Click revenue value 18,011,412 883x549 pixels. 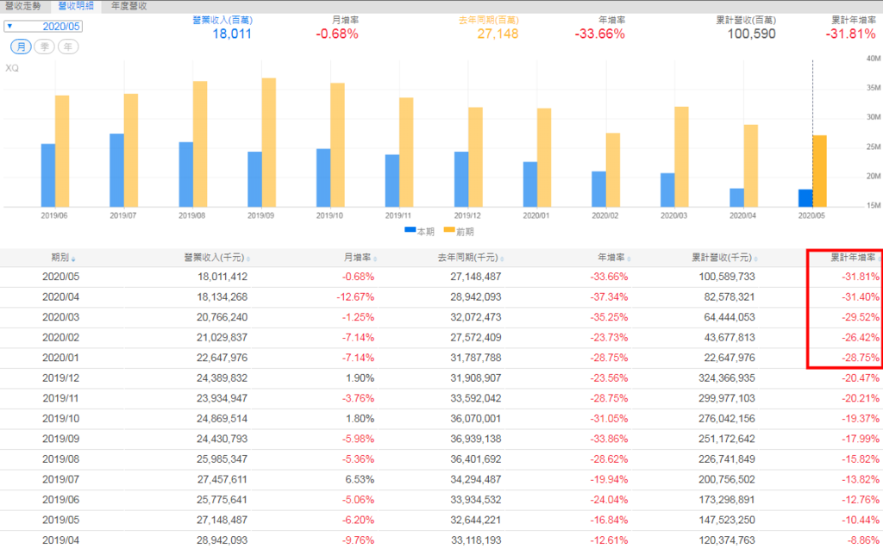click(x=222, y=277)
